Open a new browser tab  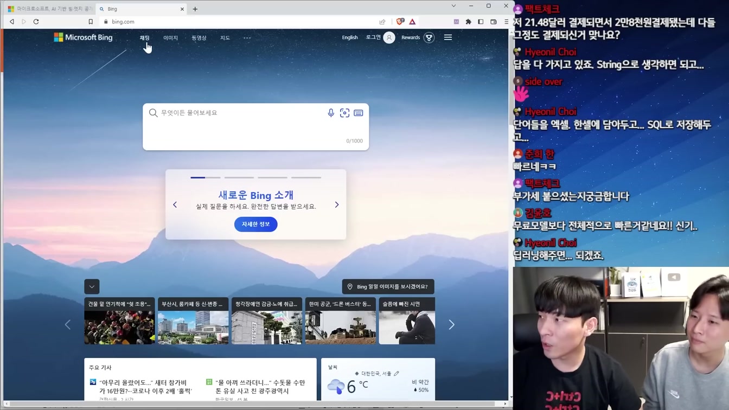coord(195,9)
